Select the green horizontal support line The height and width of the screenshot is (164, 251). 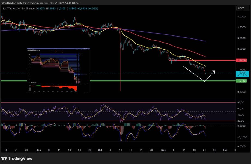(109, 81)
